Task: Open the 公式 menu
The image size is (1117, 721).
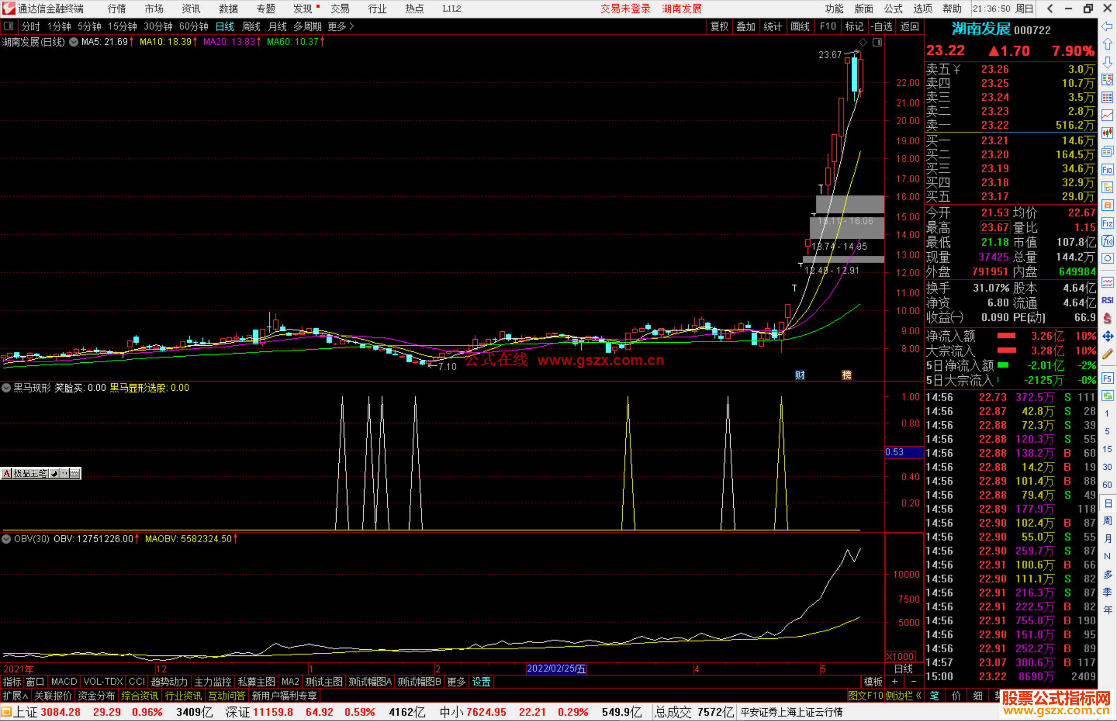Action: point(893,8)
